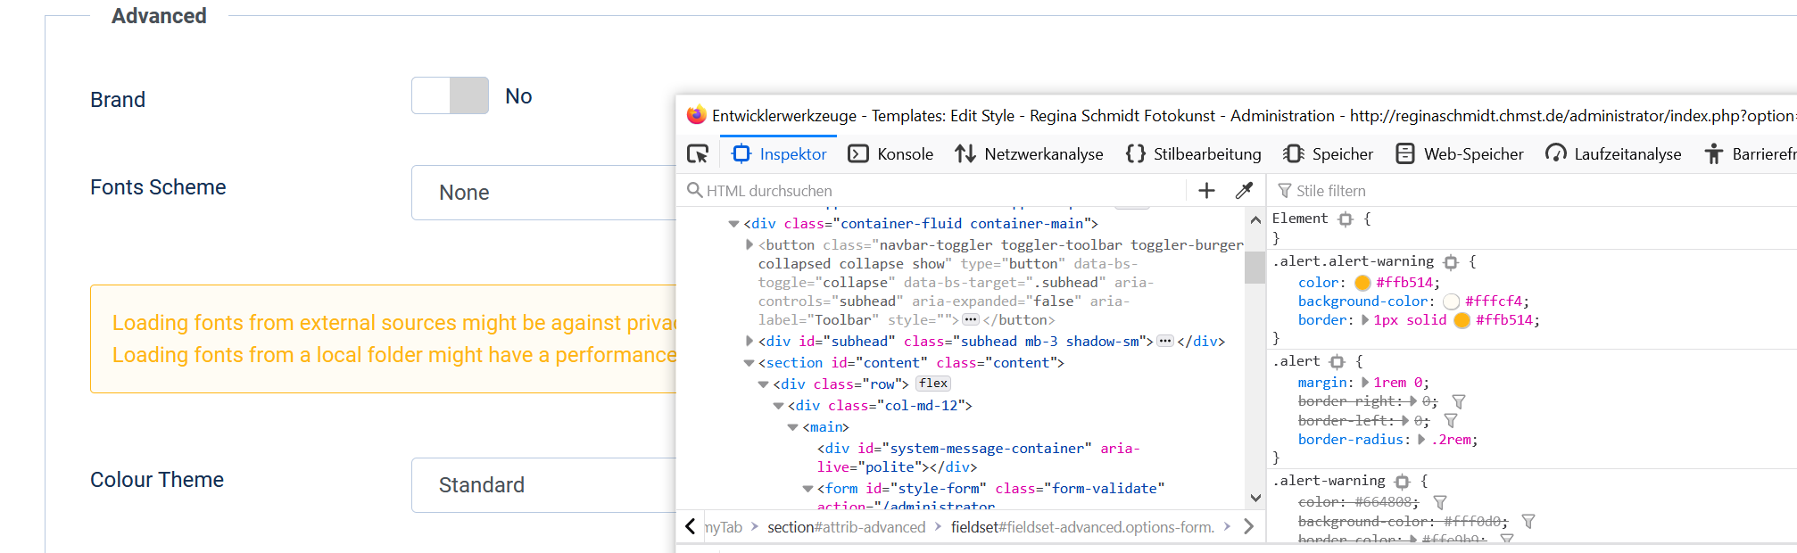This screenshot has width=1797, height=553.
Task: Click the Firefox icon in devtools title bar
Action: (x=696, y=115)
